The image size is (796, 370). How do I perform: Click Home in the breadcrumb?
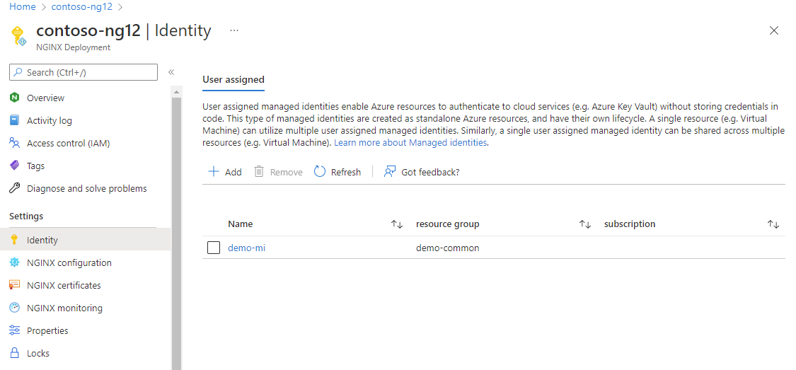click(23, 7)
